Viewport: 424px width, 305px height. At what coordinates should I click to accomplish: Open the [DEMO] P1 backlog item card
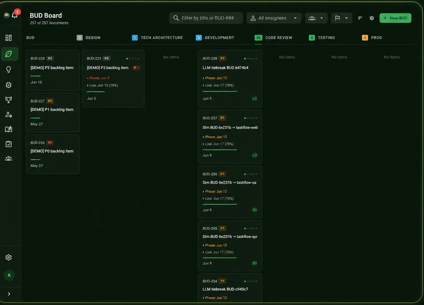pos(53,113)
